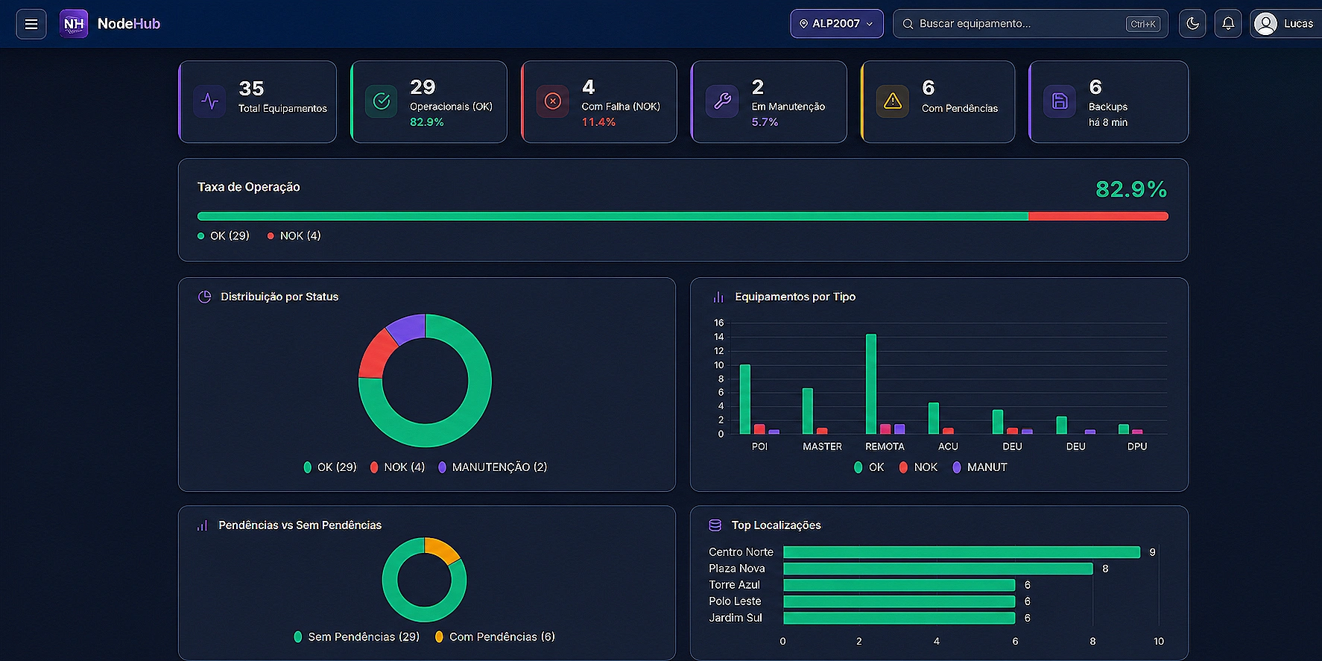The width and height of the screenshot is (1322, 661).
Task: Toggle NOK (4) legend under Taxa de Operação
Action: click(294, 235)
